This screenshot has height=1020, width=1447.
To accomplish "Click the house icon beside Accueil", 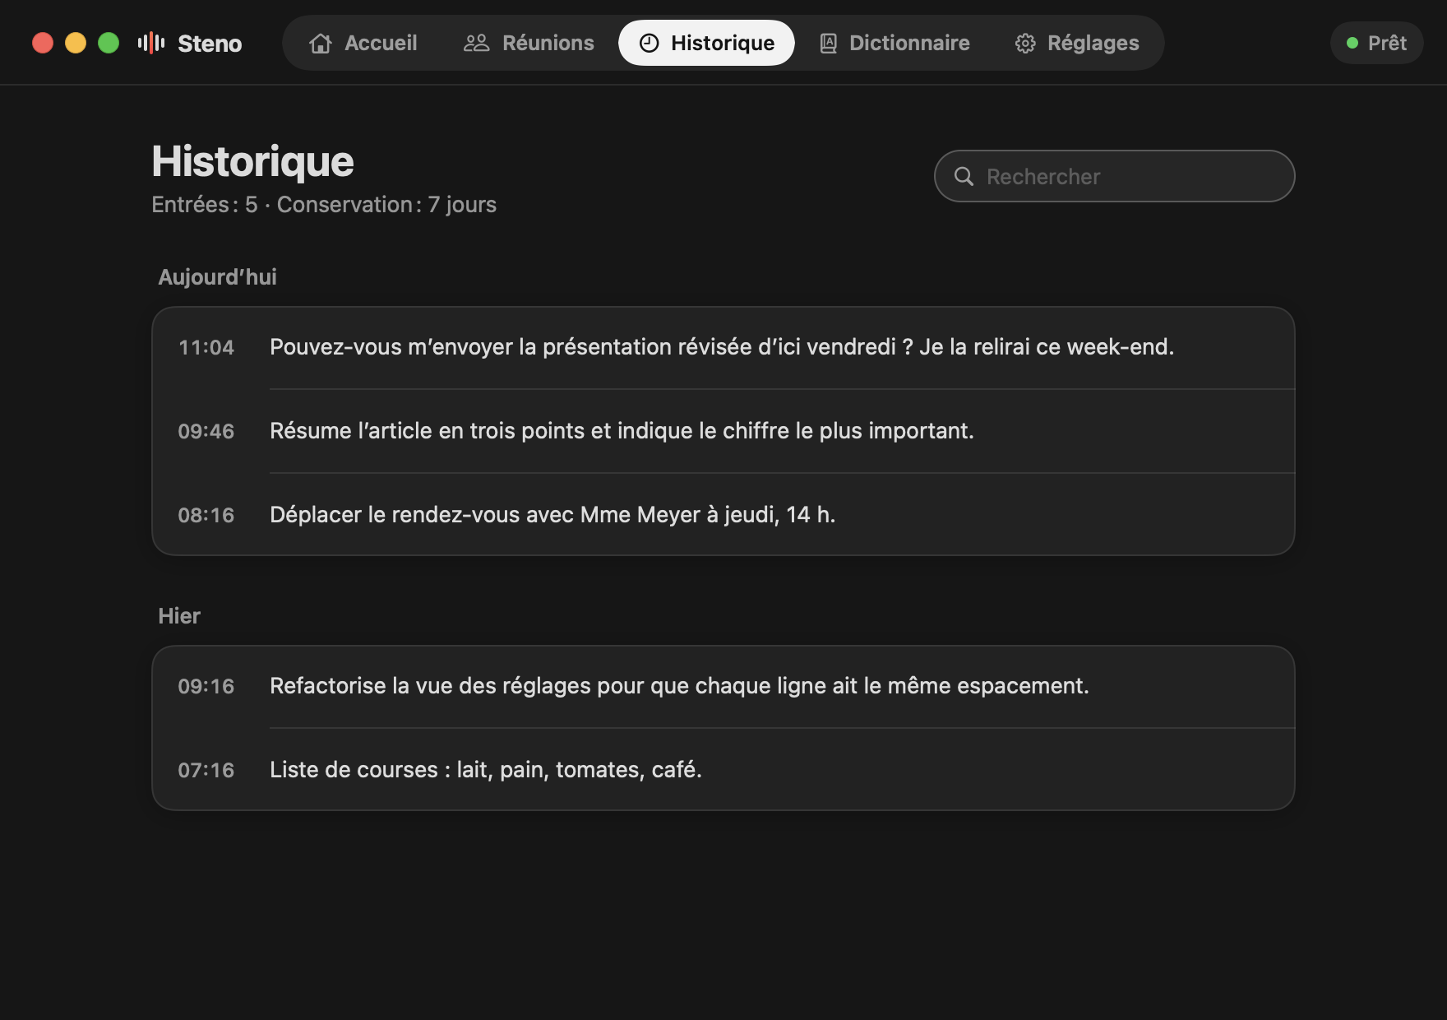I will [321, 43].
